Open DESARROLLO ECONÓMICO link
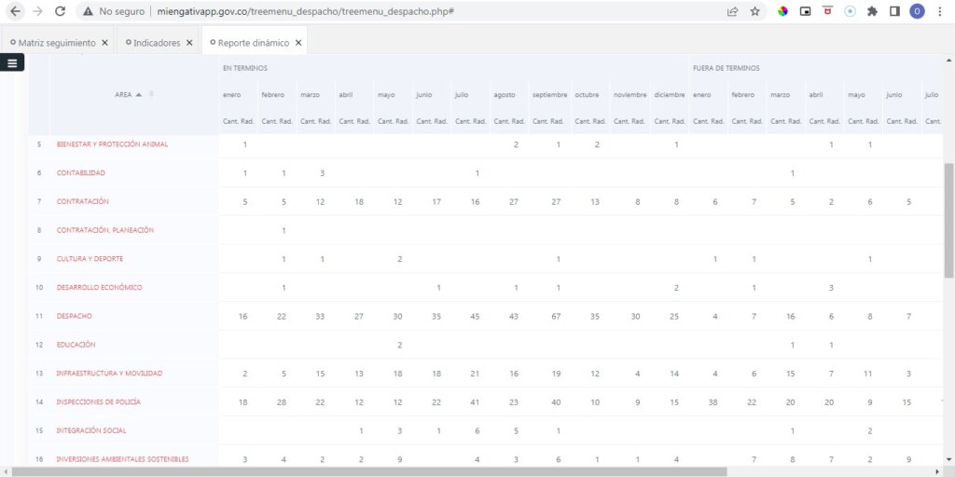The image size is (955, 477). point(99,287)
